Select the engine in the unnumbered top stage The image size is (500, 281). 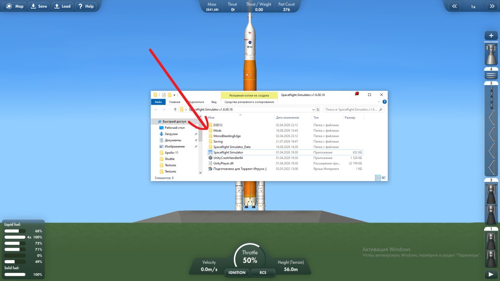click(491, 54)
